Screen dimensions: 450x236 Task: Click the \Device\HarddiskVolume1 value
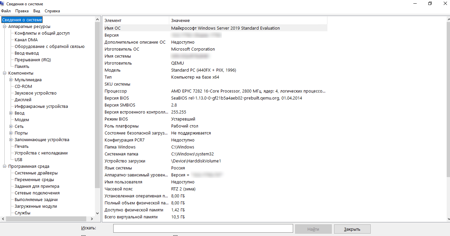(196, 161)
